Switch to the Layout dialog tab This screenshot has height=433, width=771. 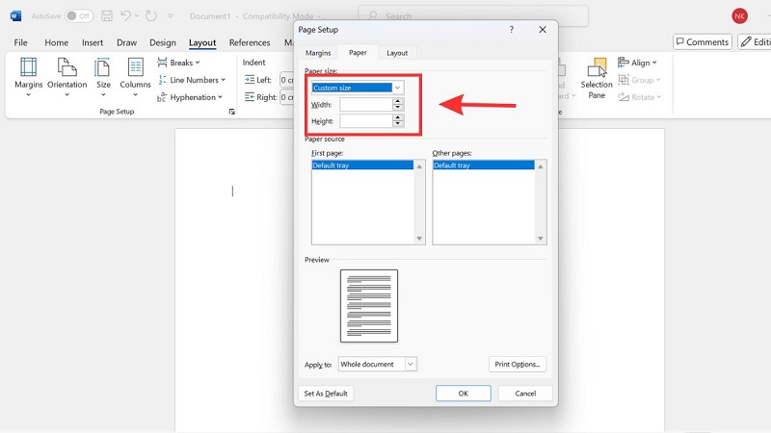coord(397,53)
